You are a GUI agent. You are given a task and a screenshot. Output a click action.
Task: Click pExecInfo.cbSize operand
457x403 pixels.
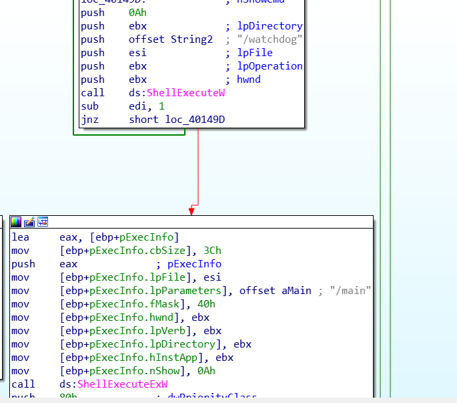click(x=137, y=251)
